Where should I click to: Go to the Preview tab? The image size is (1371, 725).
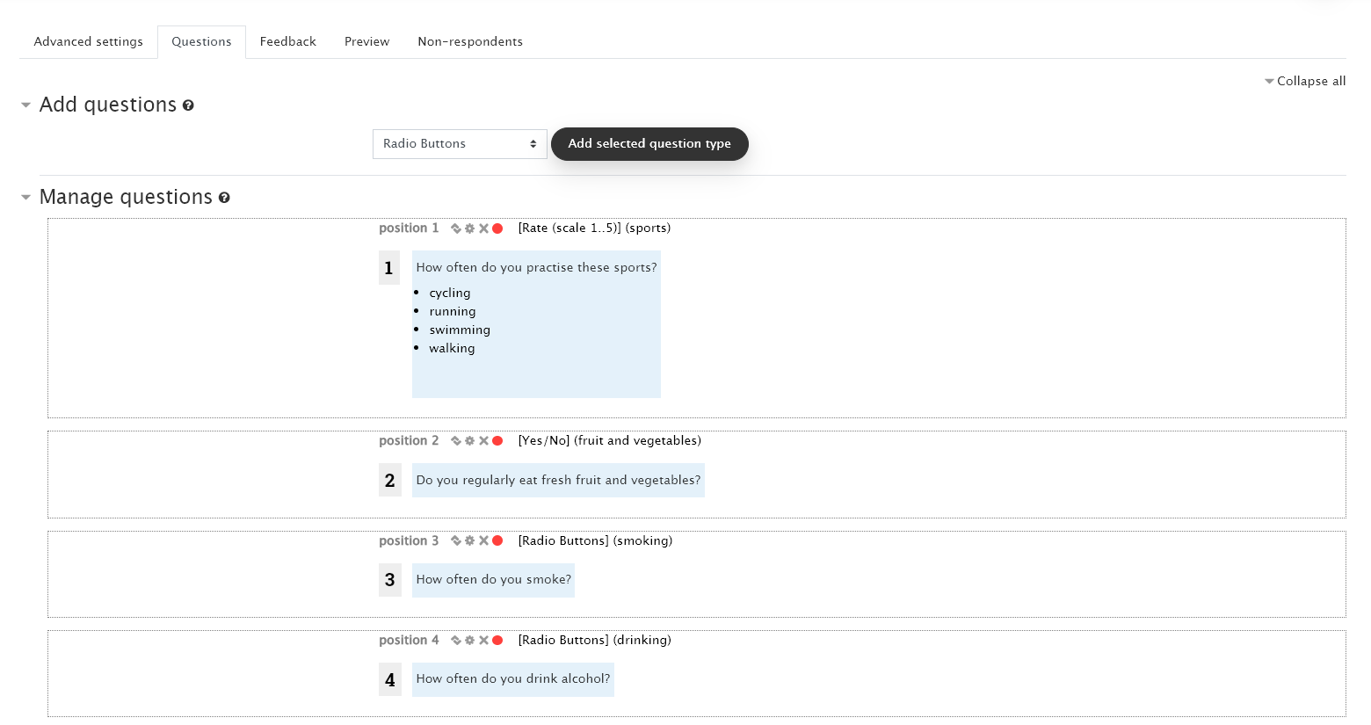[366, 42]
